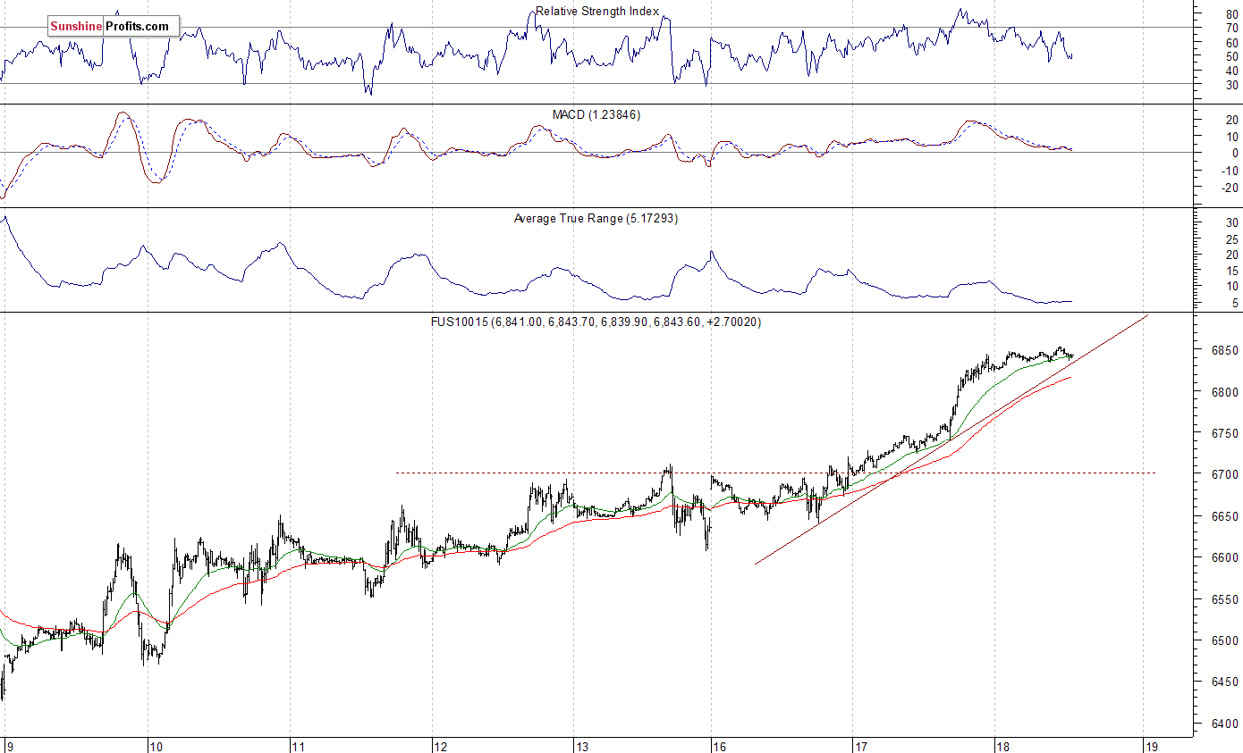
Task: Click the RSI axis value 80
Action: pos(1232,14)
